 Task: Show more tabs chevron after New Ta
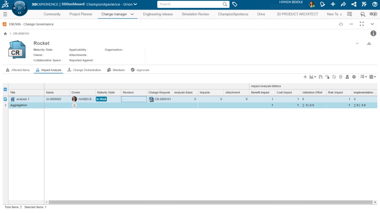click(x=341, y=14)
